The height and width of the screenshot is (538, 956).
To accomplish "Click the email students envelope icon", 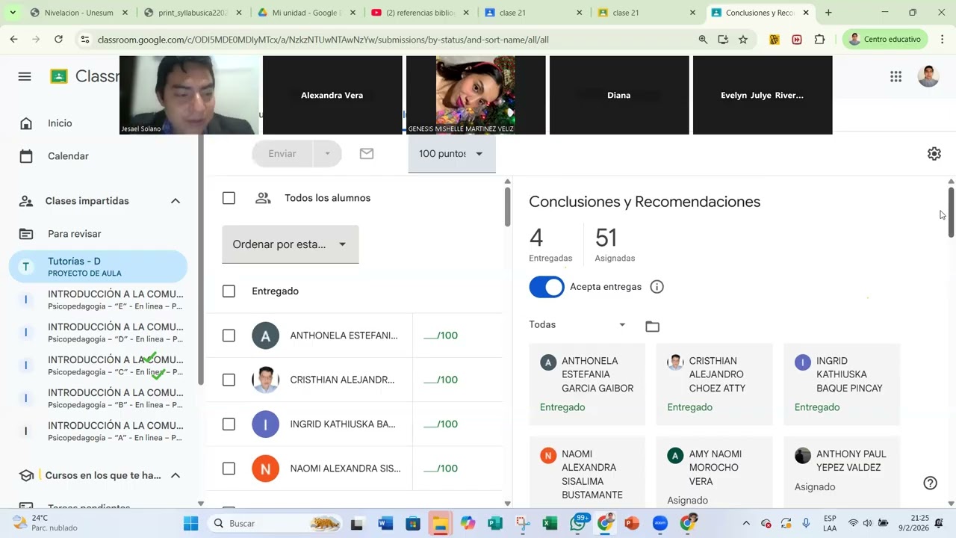I will (x=366, y=153).
